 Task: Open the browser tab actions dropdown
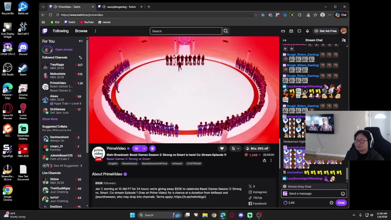[43, 7]
